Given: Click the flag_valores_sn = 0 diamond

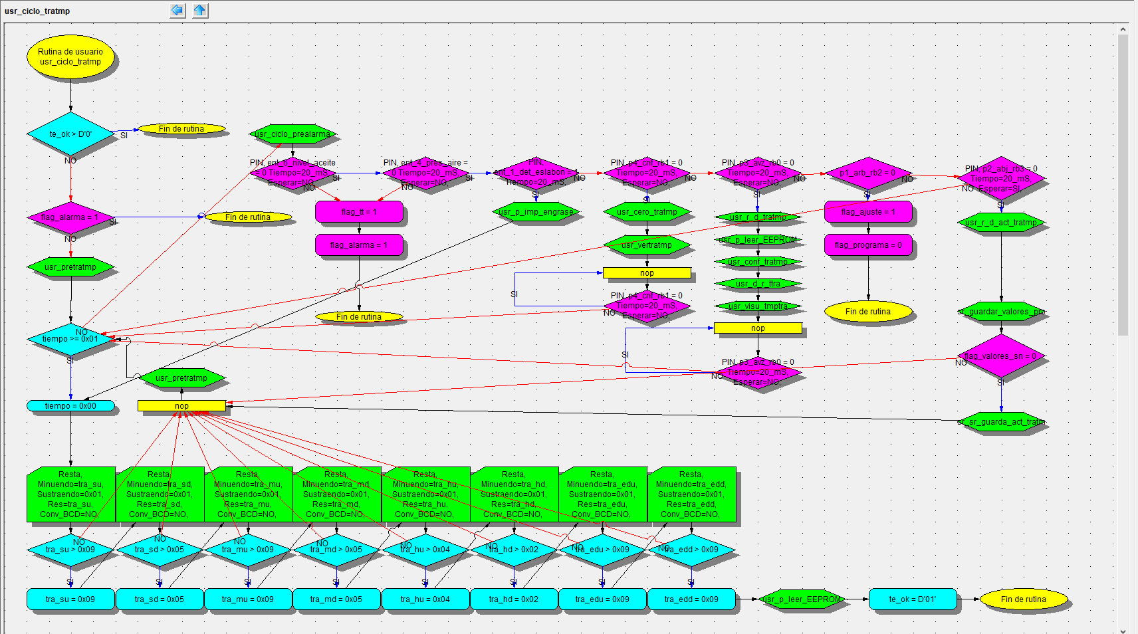Looking at the screenshot, I should click(1001, 356).
